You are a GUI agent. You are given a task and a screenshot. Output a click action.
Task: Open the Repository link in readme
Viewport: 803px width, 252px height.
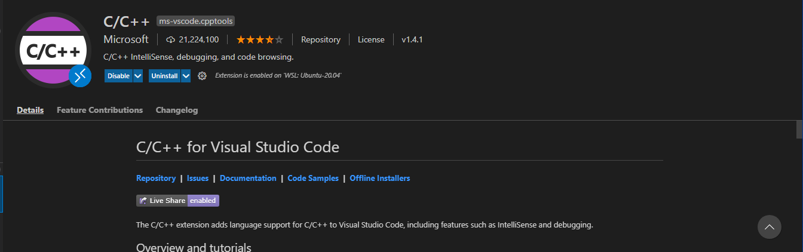click(156, 178)
